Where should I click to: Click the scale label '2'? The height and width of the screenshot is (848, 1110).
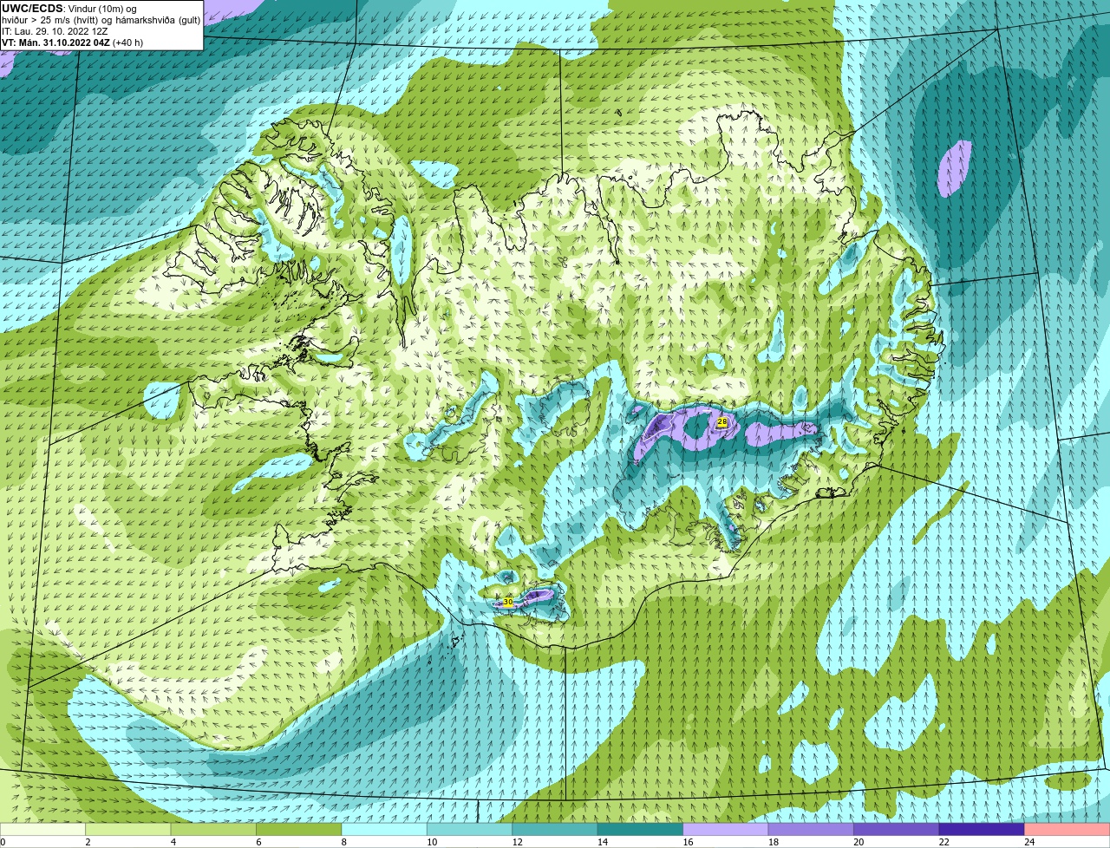(86, 842)
